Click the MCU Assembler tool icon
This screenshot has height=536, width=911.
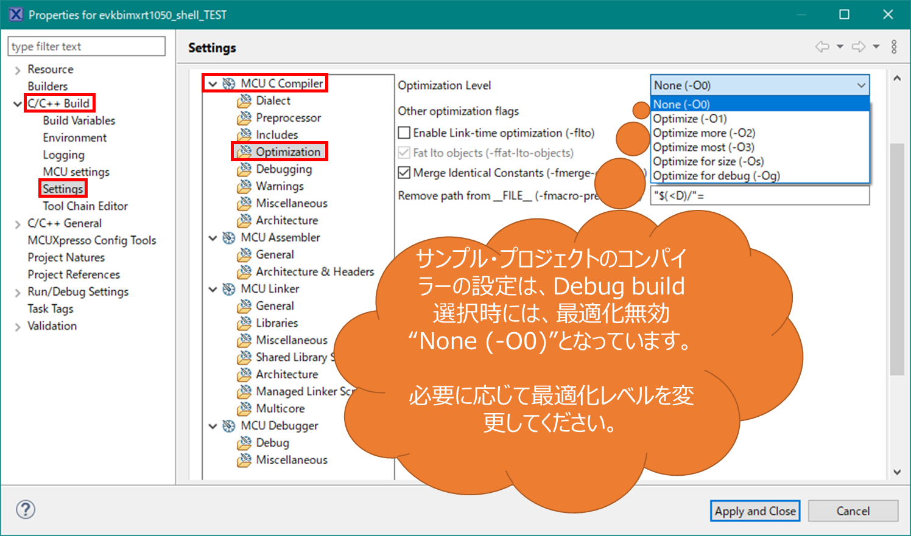tap(229, 237)
